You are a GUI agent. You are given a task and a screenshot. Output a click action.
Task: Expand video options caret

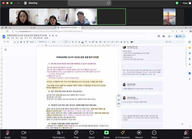pyautogui.click(x=29, y=132)
